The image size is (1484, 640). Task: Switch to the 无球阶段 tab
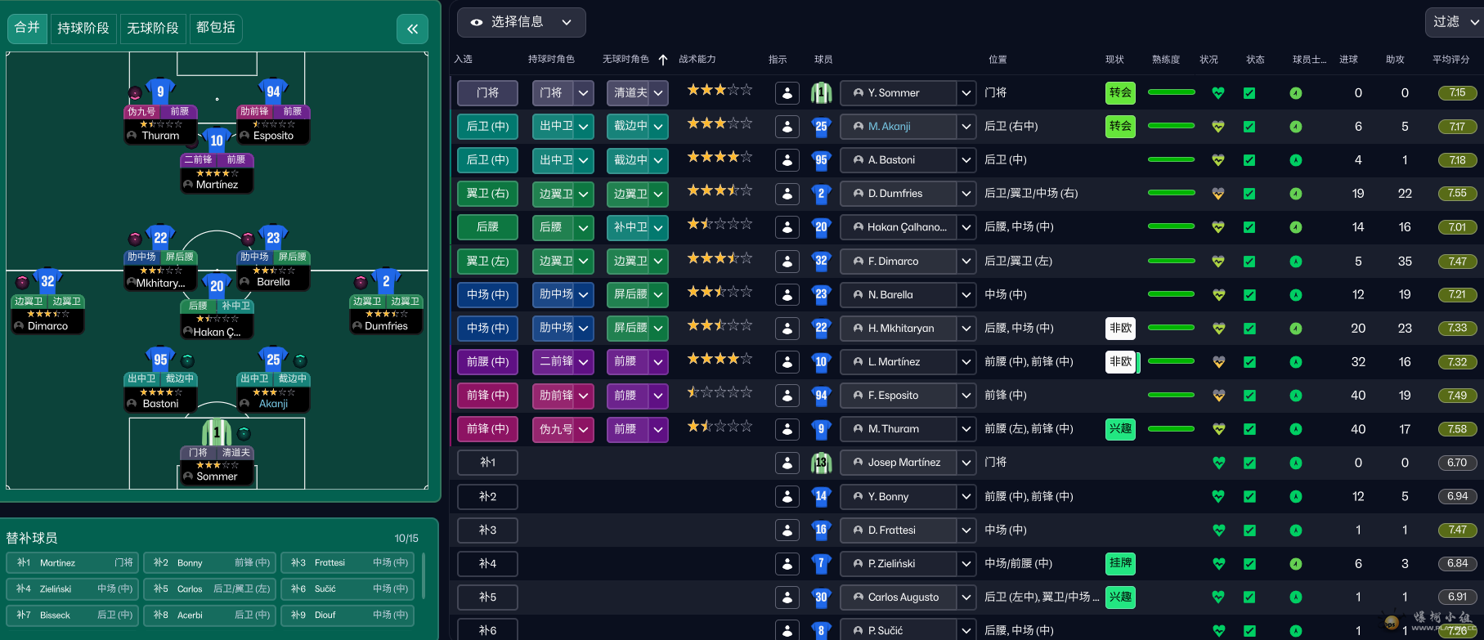[153, 28]
